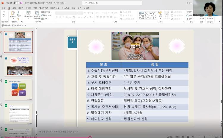
Task: Open the Insert (삽입) tab
Action: click(14, 8)
